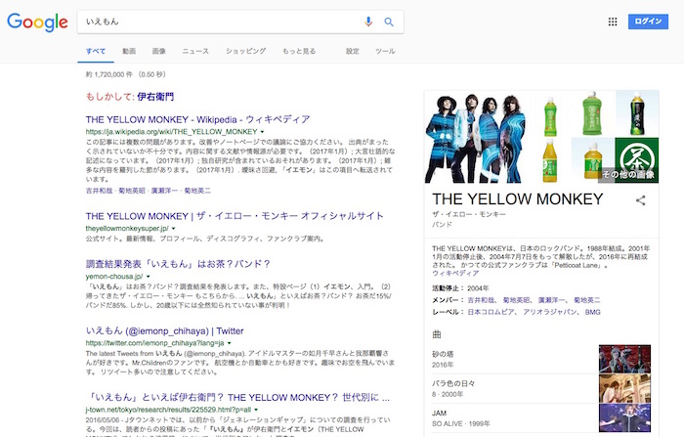Switch to the 画像 tab

[x=159, y=50]
